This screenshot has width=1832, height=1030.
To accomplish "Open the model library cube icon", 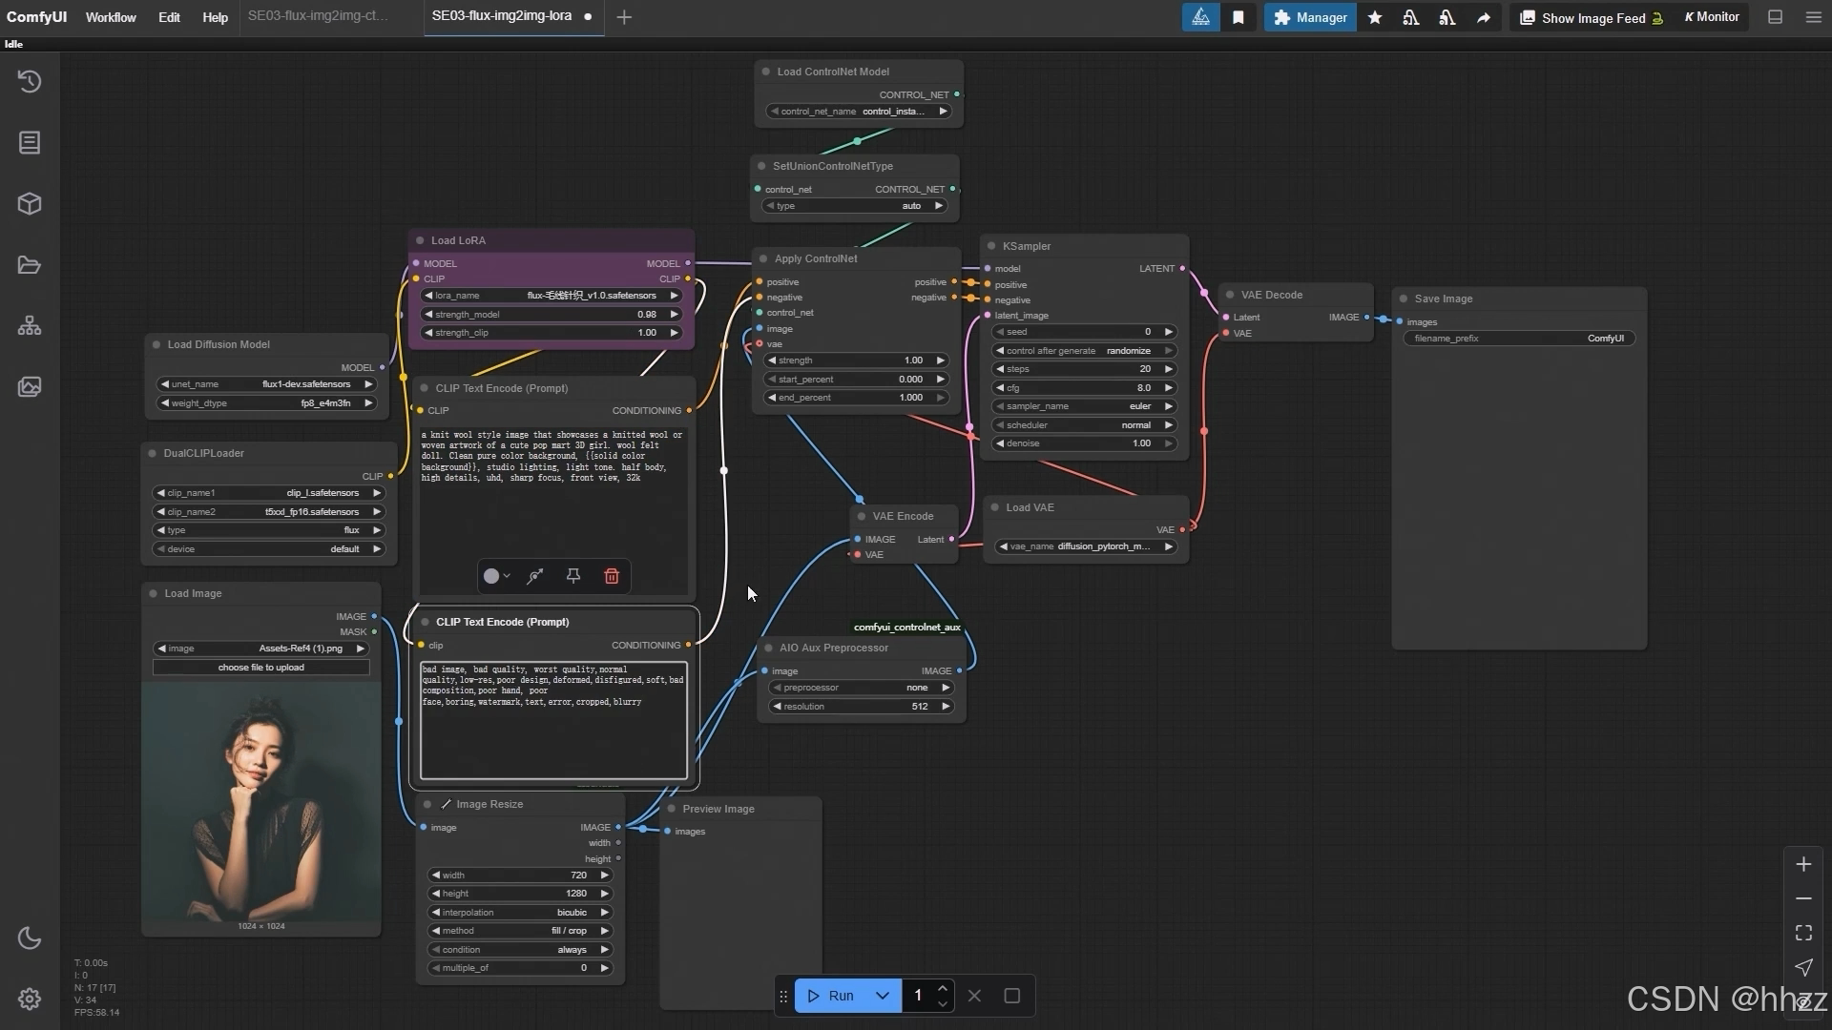I will tap(30, 204).
